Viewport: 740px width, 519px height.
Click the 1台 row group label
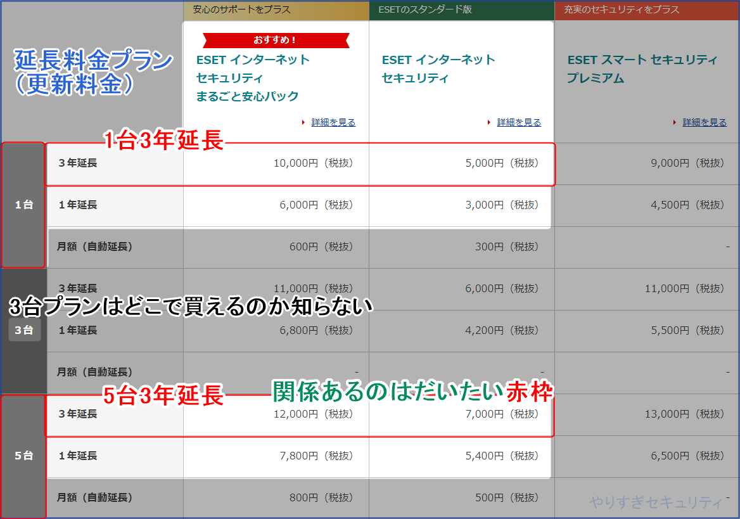click(23, 205)
